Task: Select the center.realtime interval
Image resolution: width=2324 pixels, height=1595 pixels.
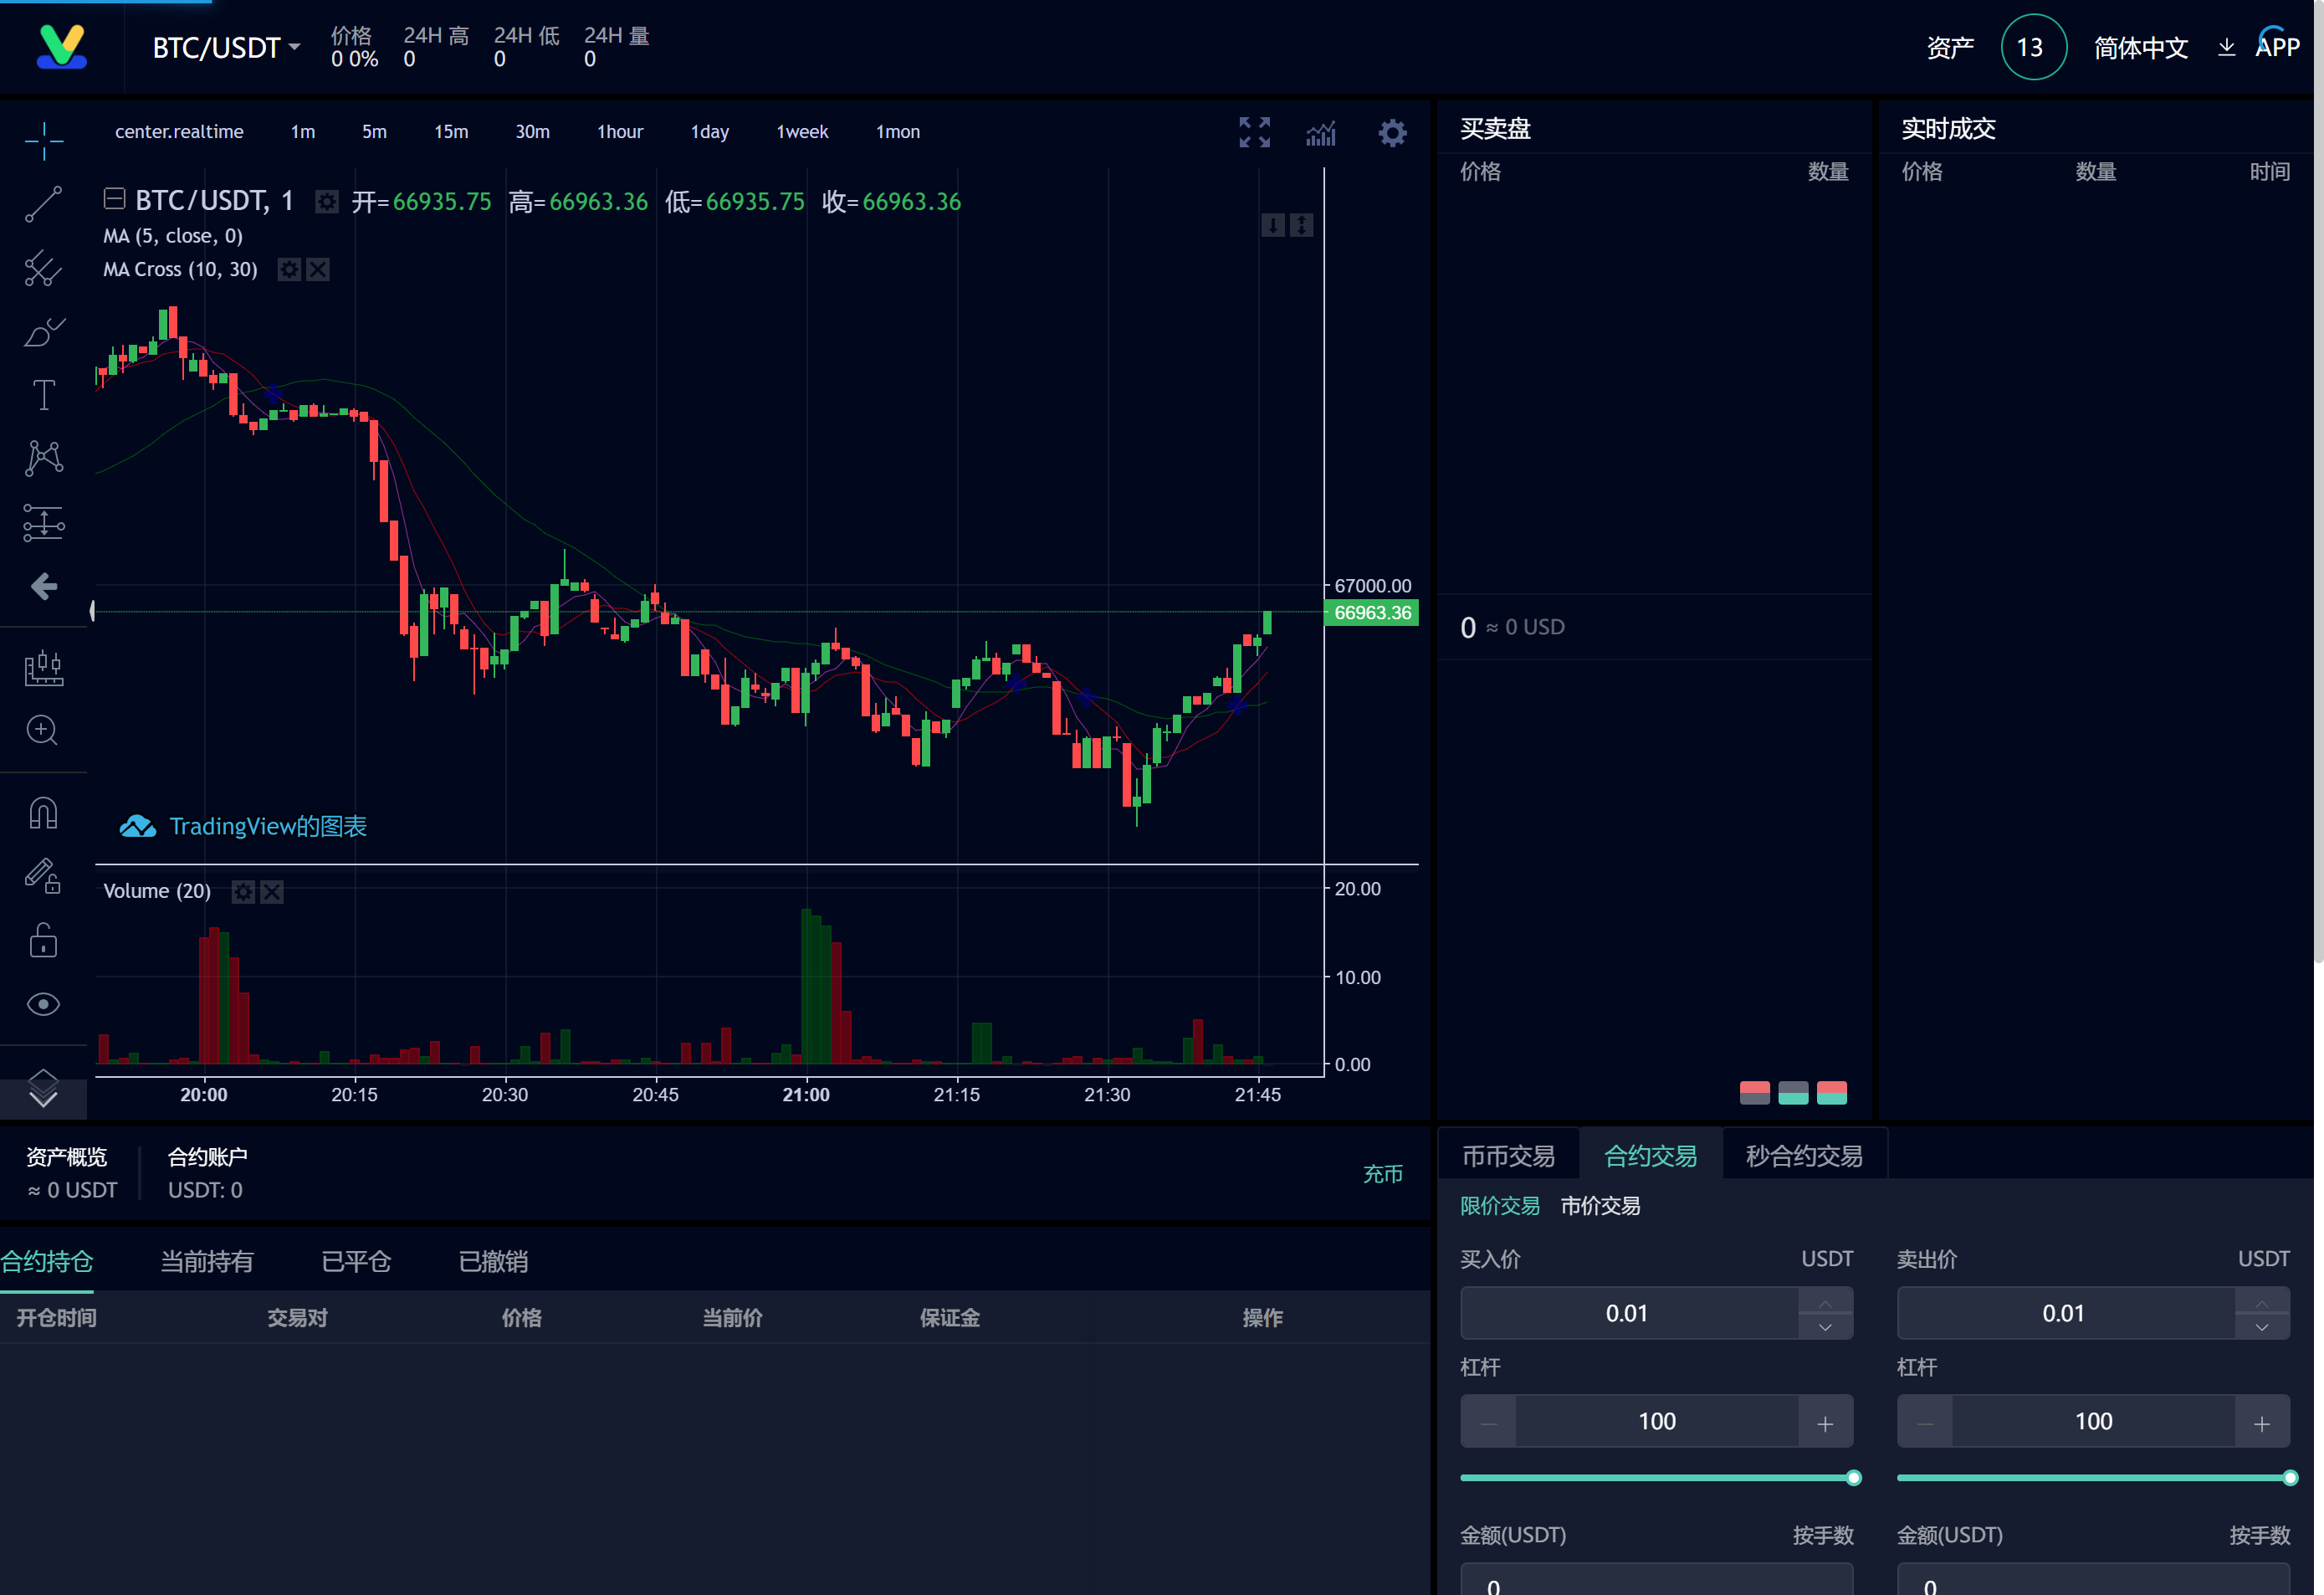Action: point(179,132)
